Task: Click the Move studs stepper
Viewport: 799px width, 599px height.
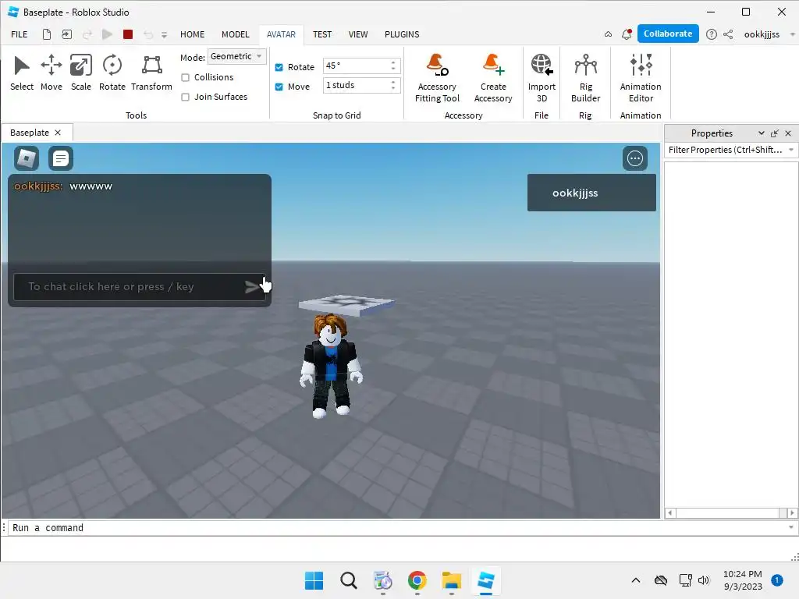Action: 393,85
